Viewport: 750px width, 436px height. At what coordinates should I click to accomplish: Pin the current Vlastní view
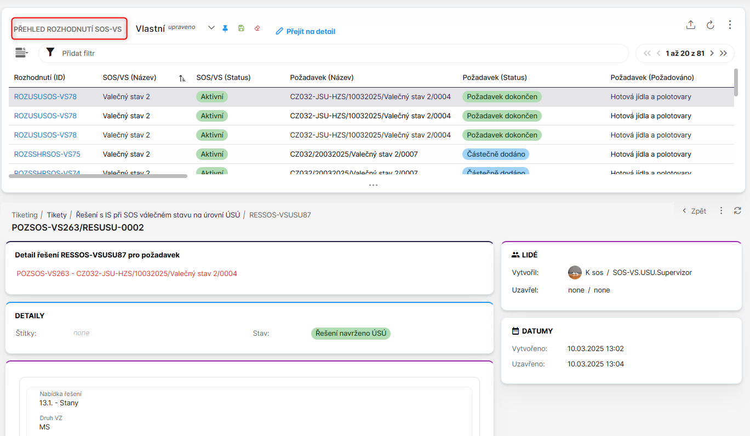[x=225, y=28]
